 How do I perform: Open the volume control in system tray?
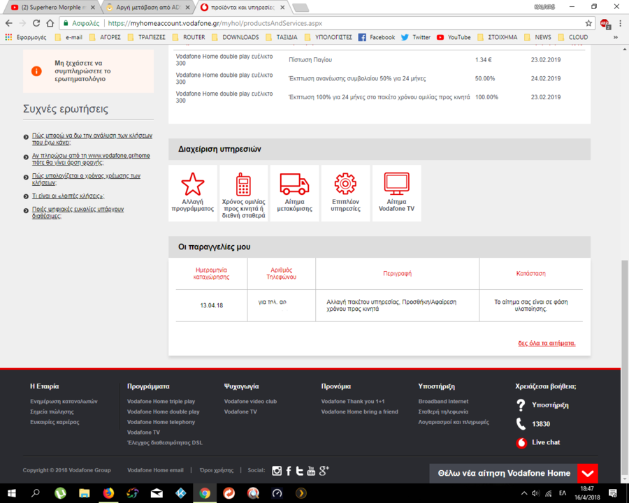tap(536, 493)
